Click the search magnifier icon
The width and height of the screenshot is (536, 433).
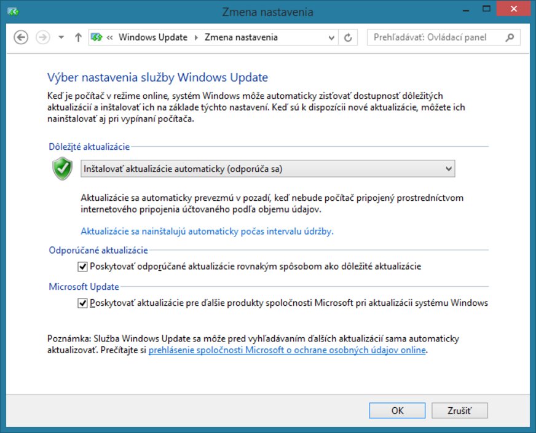click(509, 37)
